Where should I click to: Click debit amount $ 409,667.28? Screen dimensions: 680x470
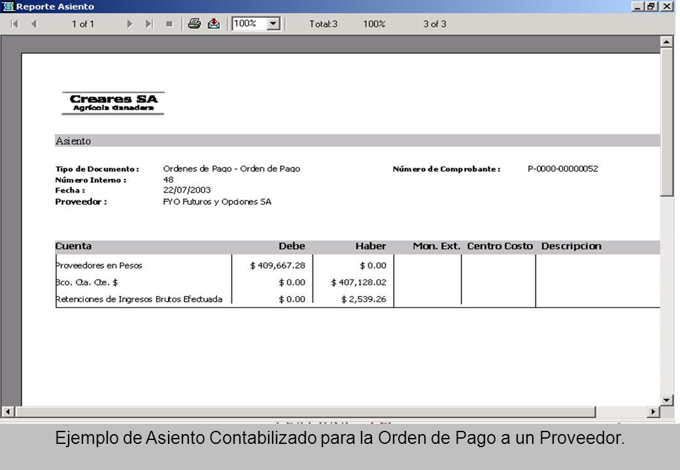pos(277,265)
